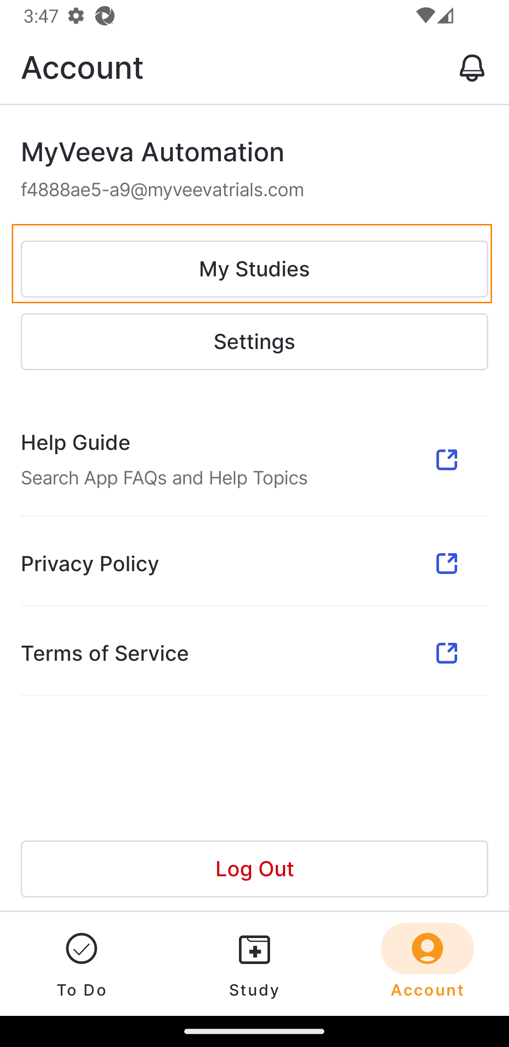The width and height of the screenshot is (509, 1047).
Task: Tap the Terms of Service external link icon
Action: click(446, 653)
